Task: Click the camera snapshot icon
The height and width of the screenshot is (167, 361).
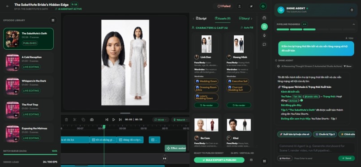Action: [92, 120]
